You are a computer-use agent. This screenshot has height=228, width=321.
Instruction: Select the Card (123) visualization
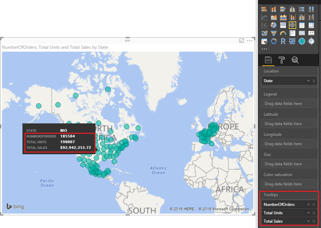(302, 33)
